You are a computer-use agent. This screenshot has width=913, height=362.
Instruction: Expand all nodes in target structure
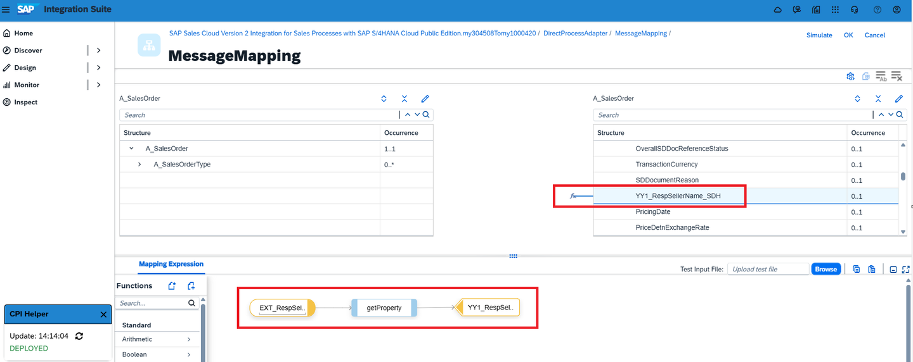[x=857, y=99]
